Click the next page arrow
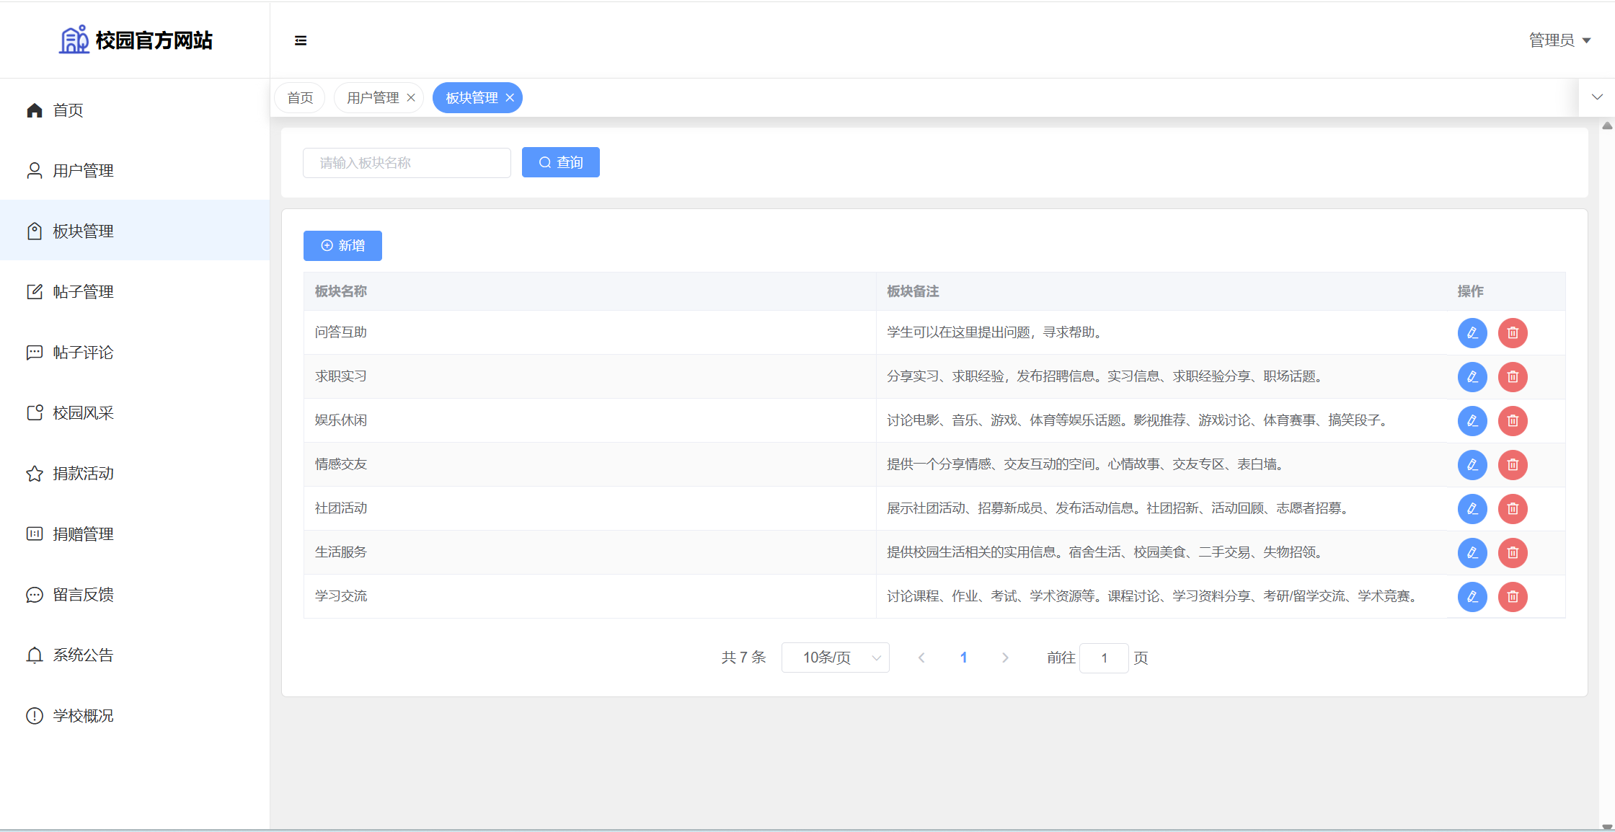 coord(1005,658)
